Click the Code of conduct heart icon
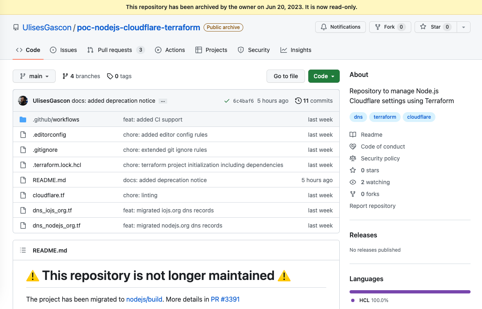482x309 pixels. click(x=353, y=147)
